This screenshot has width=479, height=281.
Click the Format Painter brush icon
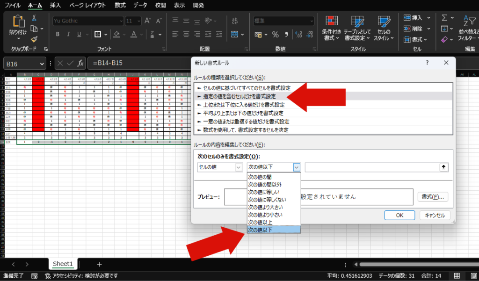click(34, 39)
